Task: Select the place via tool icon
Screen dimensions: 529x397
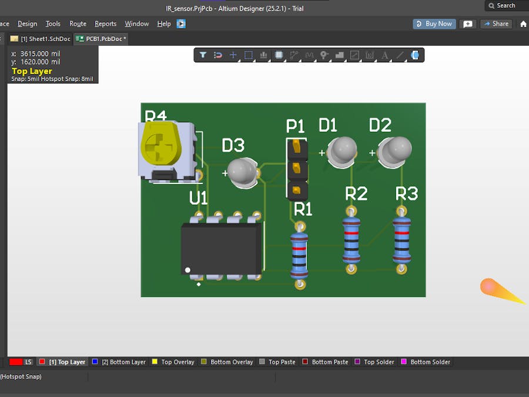Action: pos(324,55)
